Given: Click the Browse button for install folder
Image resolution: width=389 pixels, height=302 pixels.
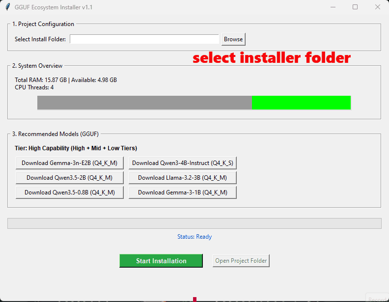Looking at the screenshot, I should coord(233,39).
